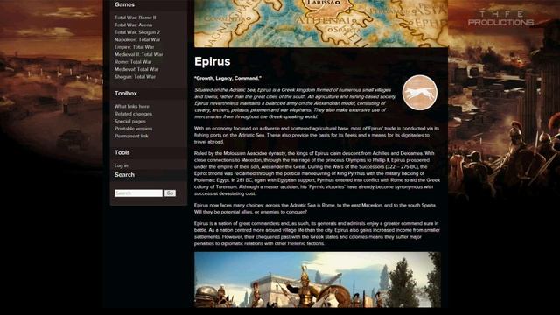
Task: Focus the wiki Search input field
Action: (x=138, y=192)
